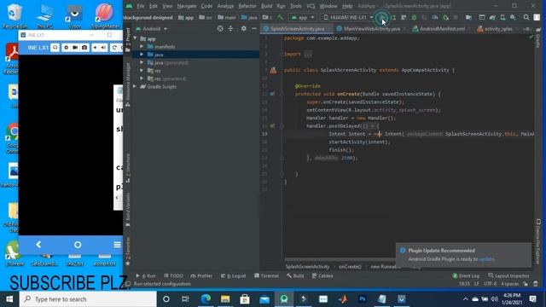Open the VCS menu
Image resolution: width=546 pixels, height=307 pixels.
[311, 6]
